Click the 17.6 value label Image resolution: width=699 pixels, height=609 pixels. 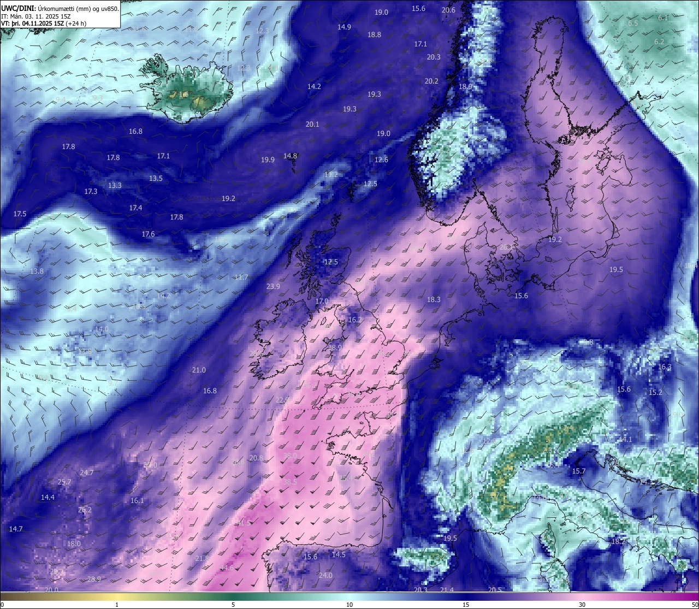point(148,234)
